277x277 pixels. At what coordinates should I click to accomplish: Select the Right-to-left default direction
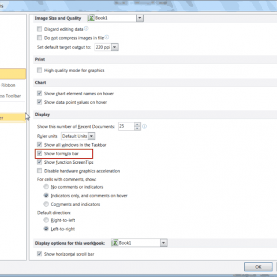[x=46, y=220]
